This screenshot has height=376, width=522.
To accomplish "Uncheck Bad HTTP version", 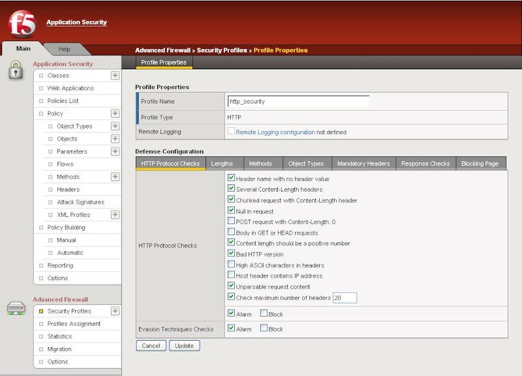I will point(231,253).
